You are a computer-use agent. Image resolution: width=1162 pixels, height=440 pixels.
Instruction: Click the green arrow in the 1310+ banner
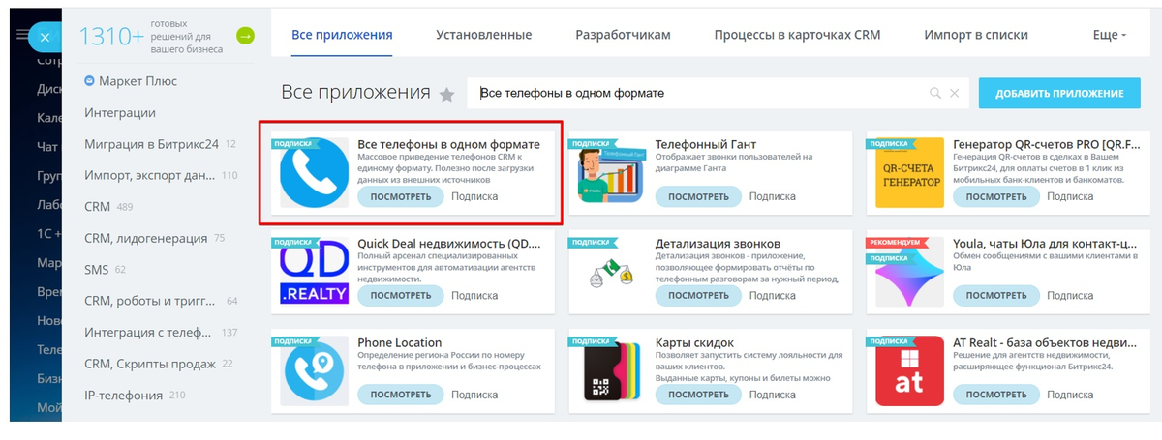246,36
